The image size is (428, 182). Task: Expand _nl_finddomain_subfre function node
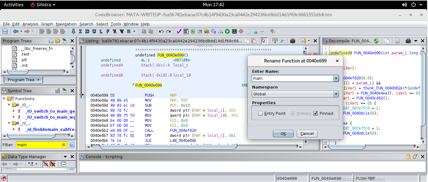(x=14, y=129)
